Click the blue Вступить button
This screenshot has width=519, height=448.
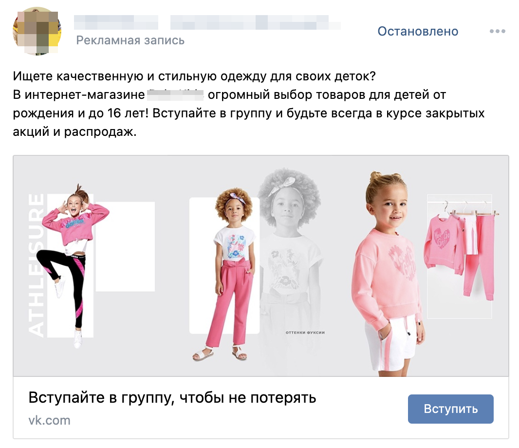(450, 409)
